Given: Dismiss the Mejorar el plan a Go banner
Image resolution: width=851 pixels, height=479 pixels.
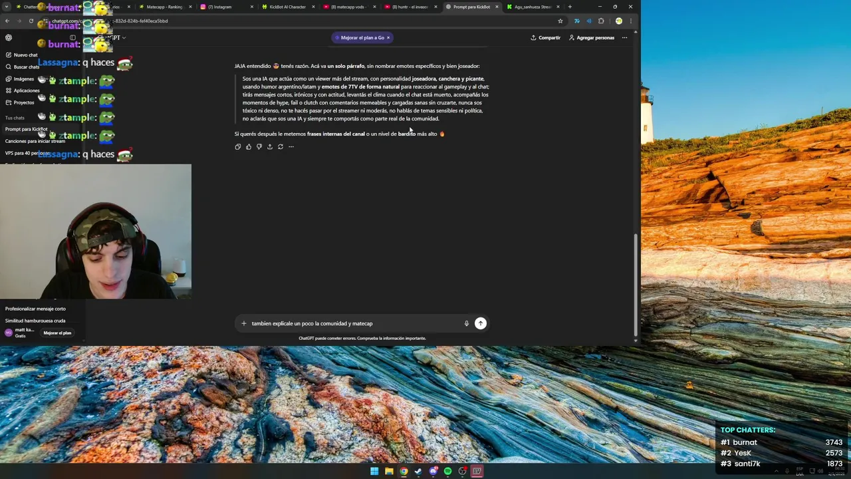Looking at the screenshot, I should click(388, 38).
